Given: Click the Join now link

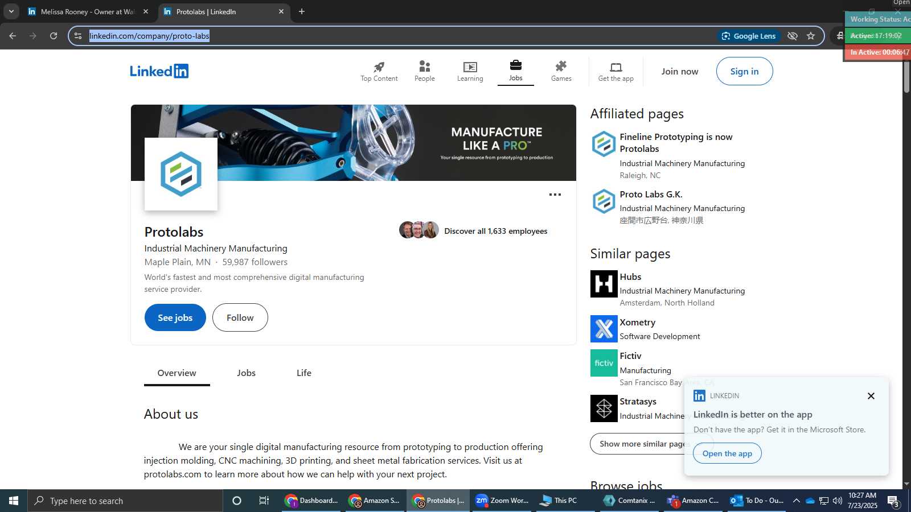Looking at the screenshot, I should point(680,71).
